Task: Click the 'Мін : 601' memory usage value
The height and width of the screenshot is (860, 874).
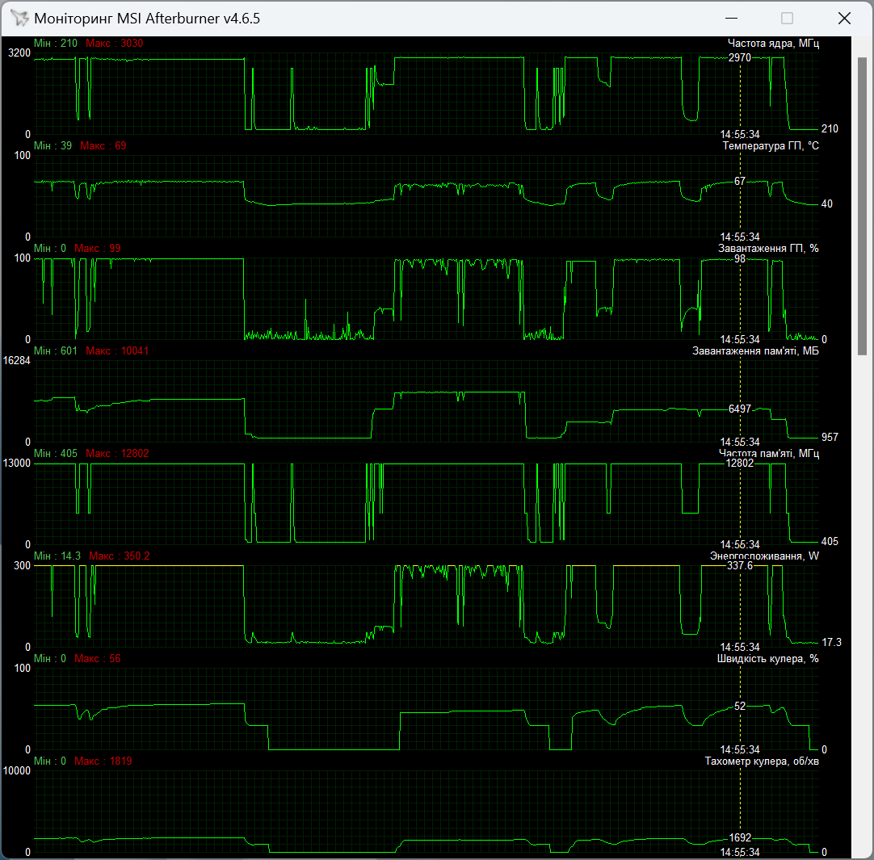Action: point(56,351)
